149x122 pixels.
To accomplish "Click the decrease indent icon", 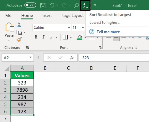I will pyautogui.click(x=131, y=38).
